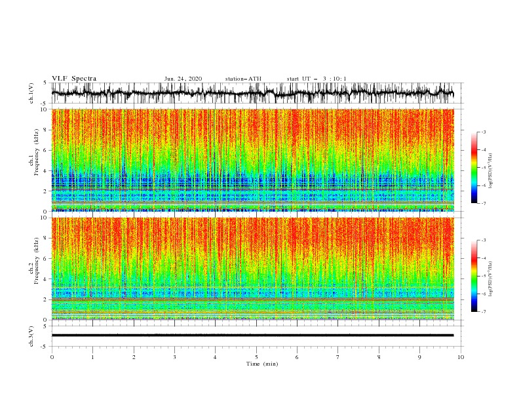Screen dimensions: 519x401
Task: Click the "-7" tick on the lower colorbar
Action: click(x=483, y=311)
